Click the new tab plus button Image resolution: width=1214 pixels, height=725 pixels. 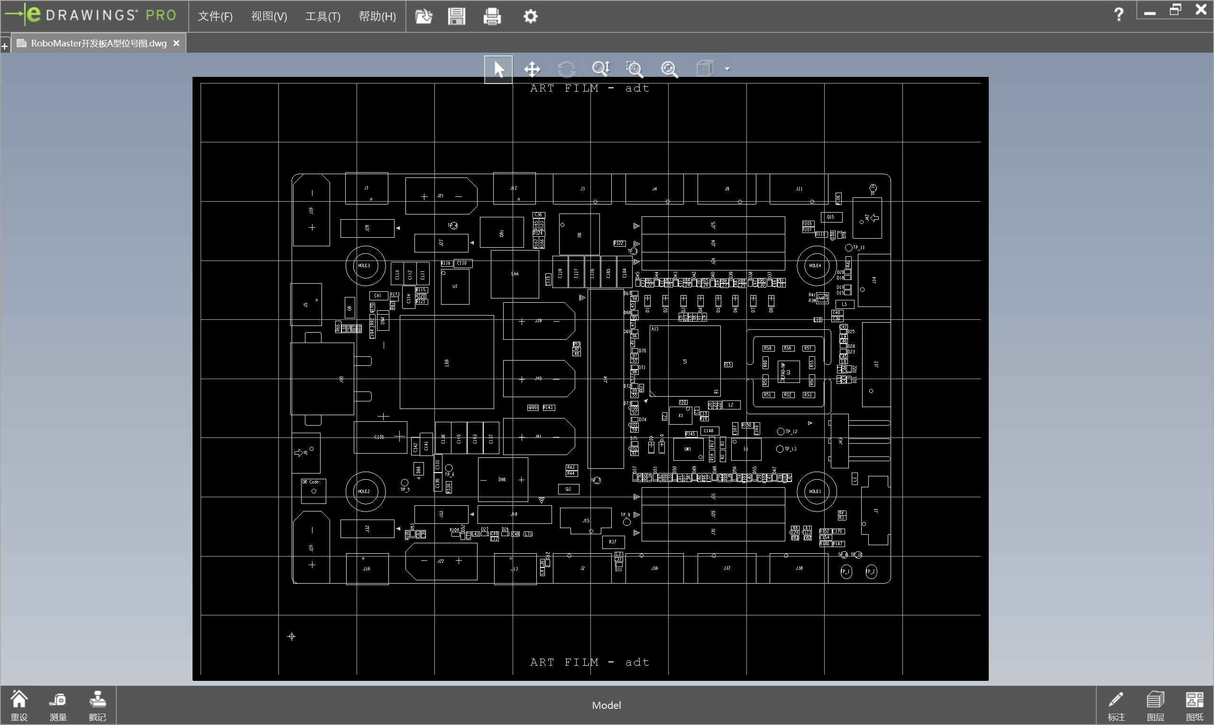tap(5, 46)
